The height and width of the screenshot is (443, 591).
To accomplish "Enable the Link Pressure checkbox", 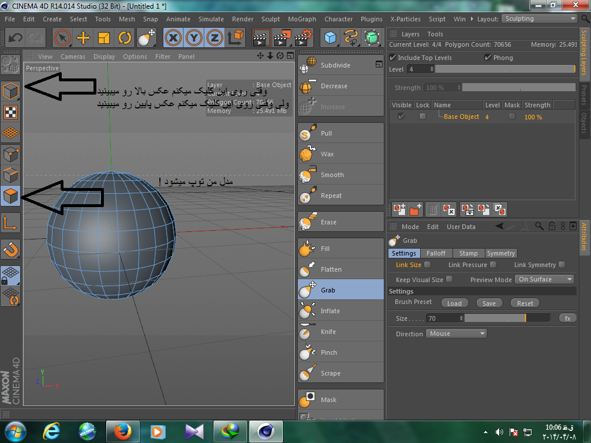I will point(493,264).
